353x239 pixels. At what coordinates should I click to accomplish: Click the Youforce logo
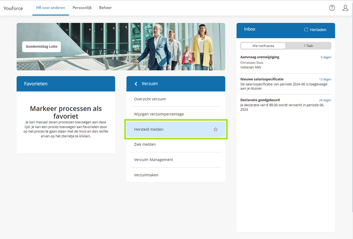tap(13, 8)
